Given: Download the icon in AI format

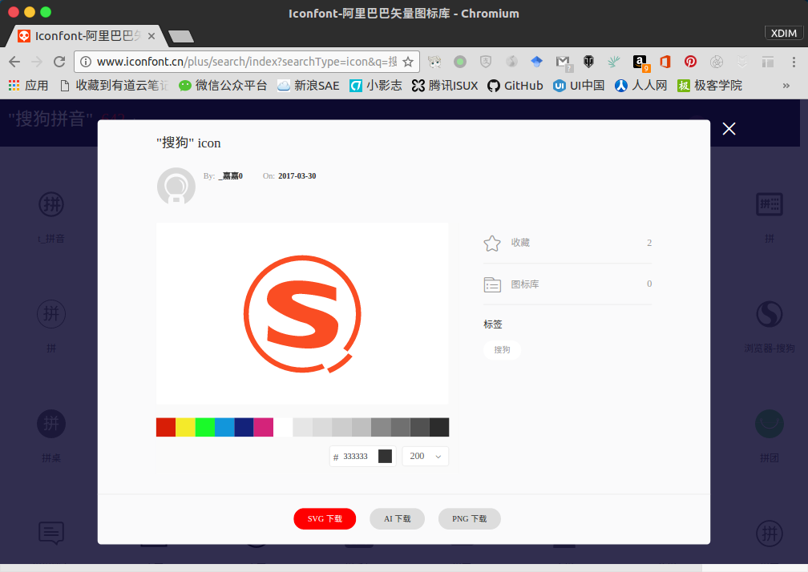Looking at the screenshot, I should click(x=397, y=518).
